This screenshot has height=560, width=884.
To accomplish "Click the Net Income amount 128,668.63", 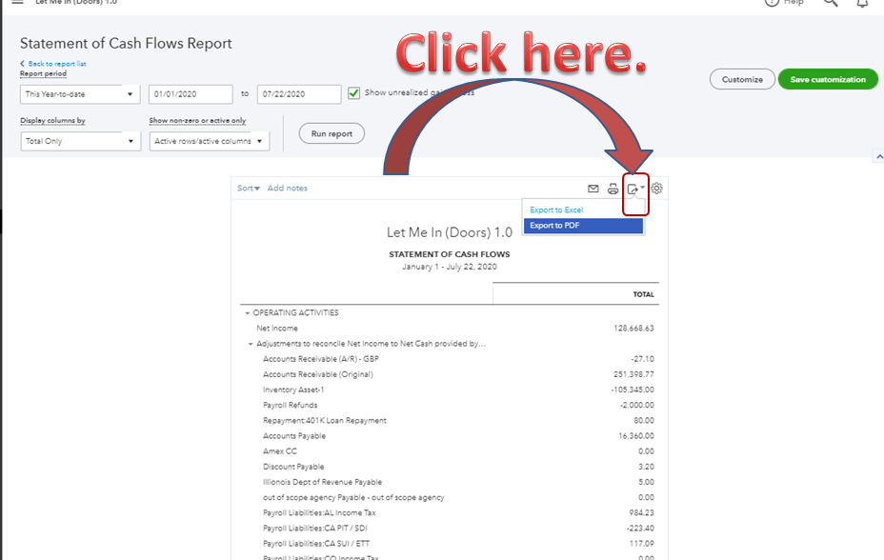I will point(633,328).
